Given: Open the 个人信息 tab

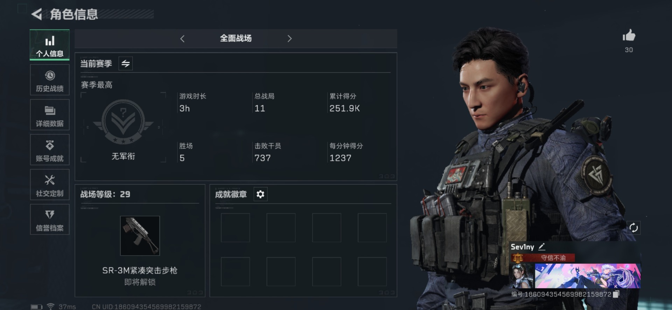Looking at the screenshot, I should click(50, 45).
